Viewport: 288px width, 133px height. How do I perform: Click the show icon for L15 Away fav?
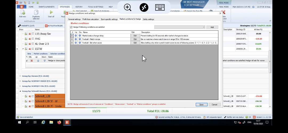pos(26,34)
